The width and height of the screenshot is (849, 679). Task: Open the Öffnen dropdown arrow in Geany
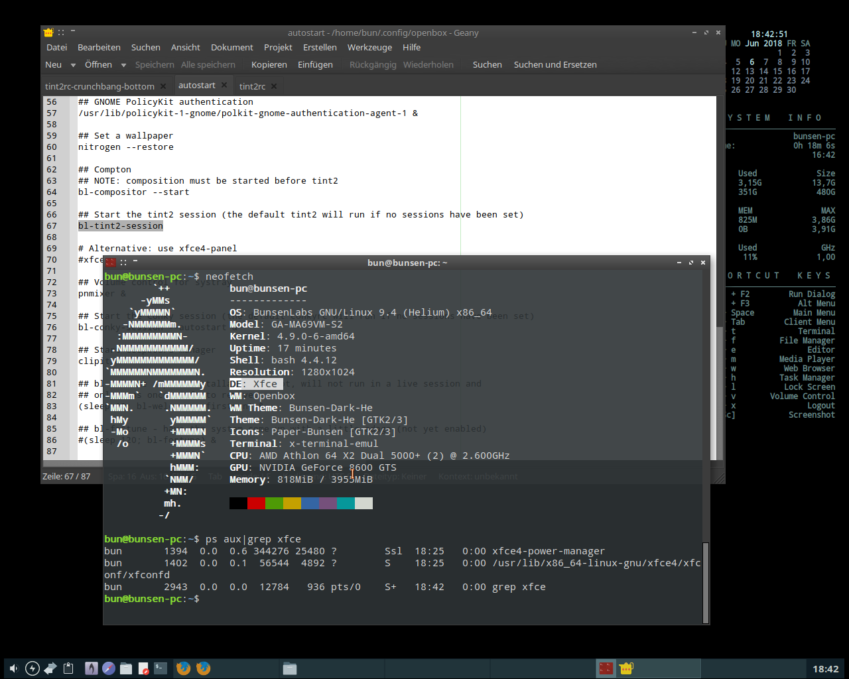click(x=123, y=64)
